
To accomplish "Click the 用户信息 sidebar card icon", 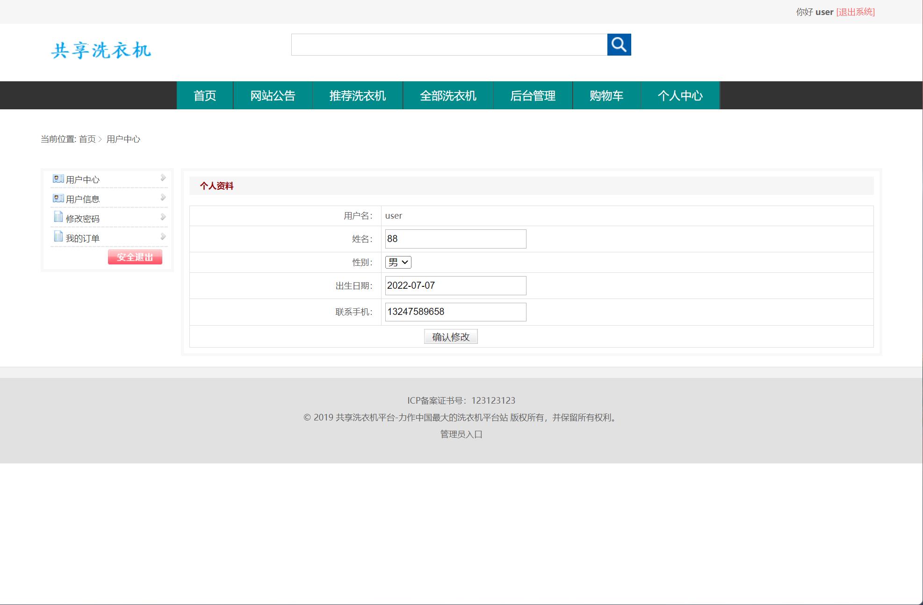I will click(58, 199).
